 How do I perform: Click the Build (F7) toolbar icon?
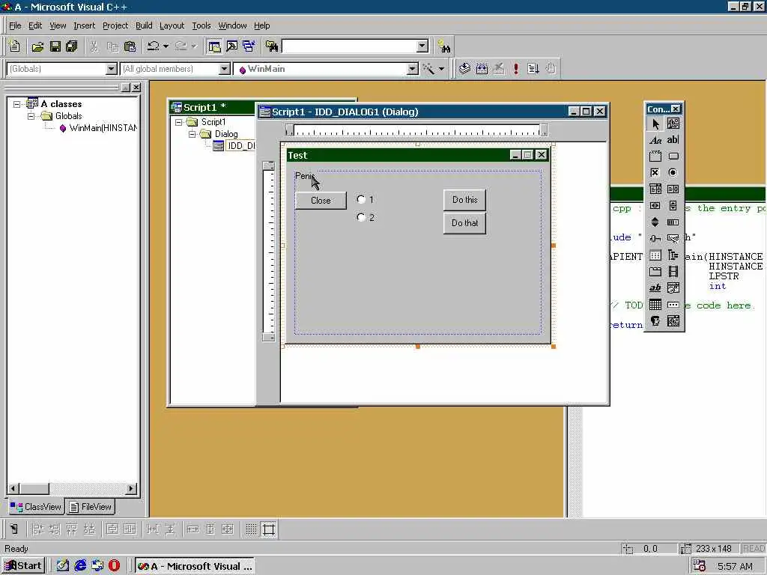point(482,69)
